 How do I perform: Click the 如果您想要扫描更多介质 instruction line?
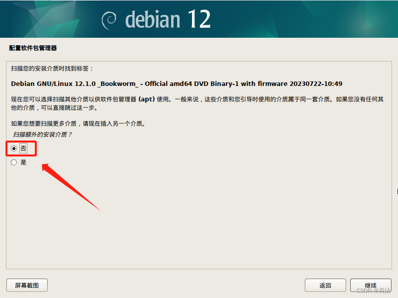(x=78, y=123)
